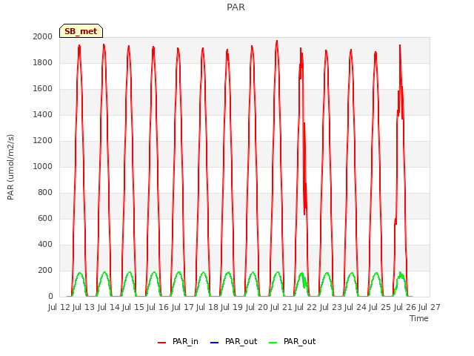
Task: Click the Jul 14 x-axis label
Action: pyautogui.click(x=108, y=307)
